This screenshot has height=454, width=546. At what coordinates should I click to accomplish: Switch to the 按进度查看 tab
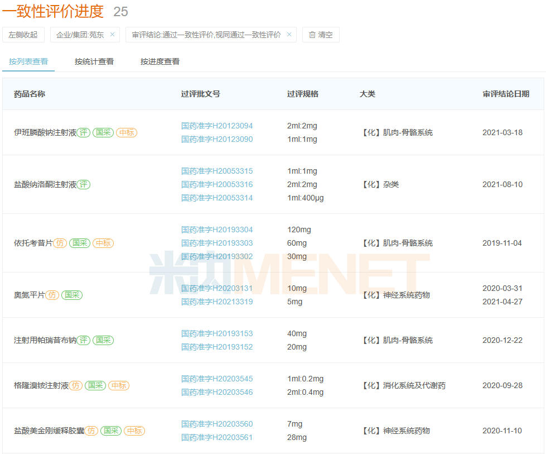coord(160,61)
